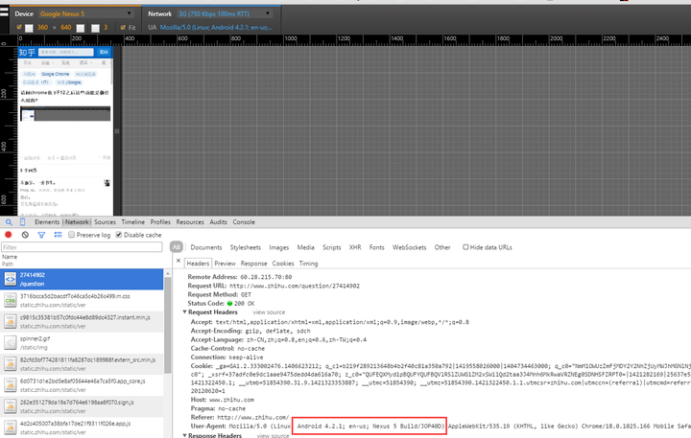691x438 pixels.
Task: Filter requests by Images
Action: [279, 247]
